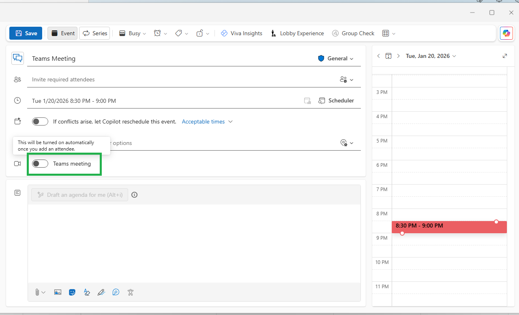Image resolution: width=519 pixels, height=315 pixels.
Task: Edit the Teams Meeting title field
Action: 170,58
